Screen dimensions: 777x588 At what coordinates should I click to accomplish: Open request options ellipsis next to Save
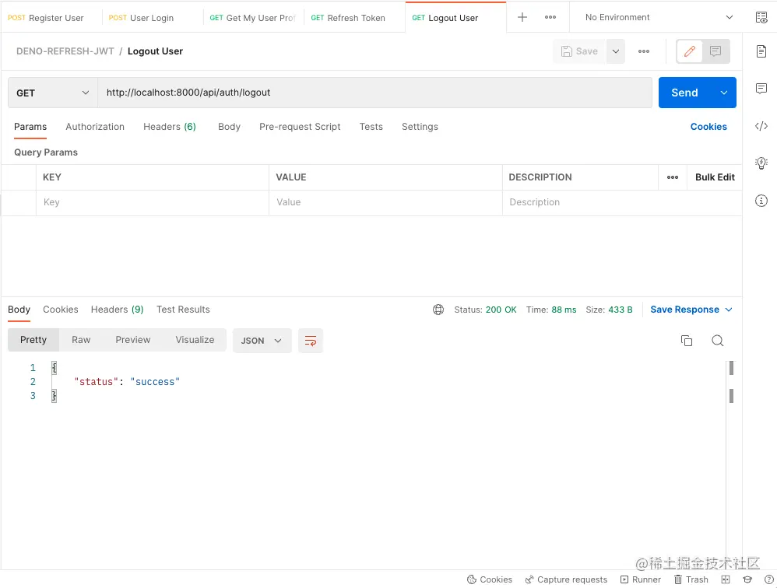pyautogui.click(x=644, y=51)
